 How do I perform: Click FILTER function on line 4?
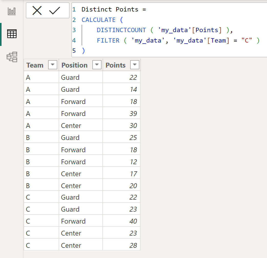108,41
